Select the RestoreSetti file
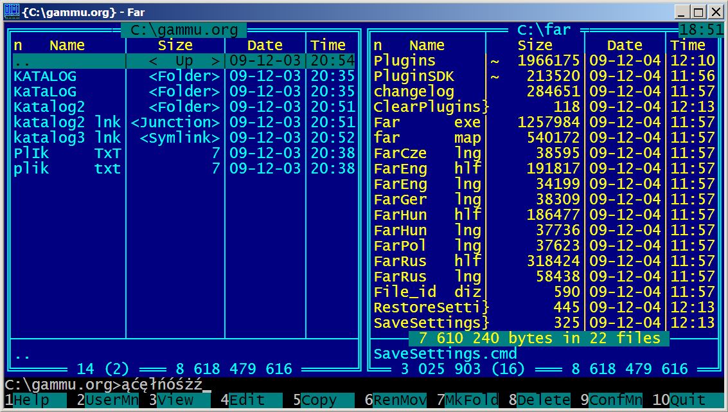Viewport: 728px width, 412px height. (x=544, y=307)
